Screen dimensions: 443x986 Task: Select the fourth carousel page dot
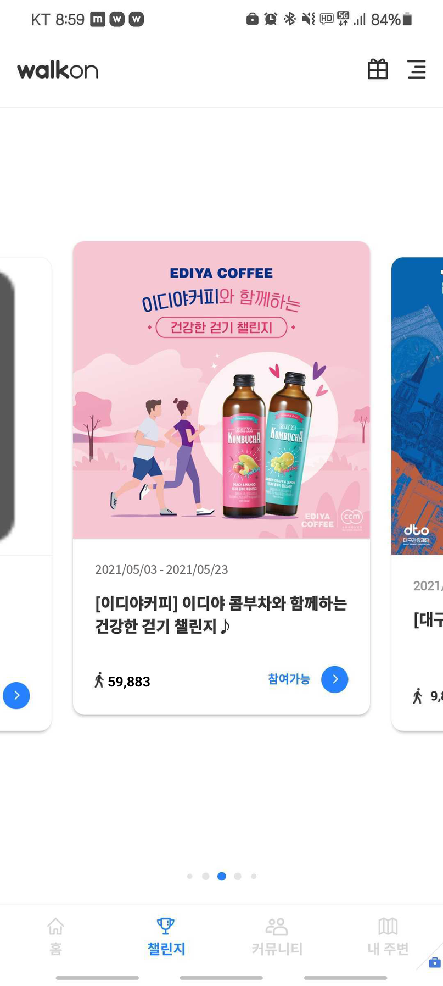click(238, 876)
